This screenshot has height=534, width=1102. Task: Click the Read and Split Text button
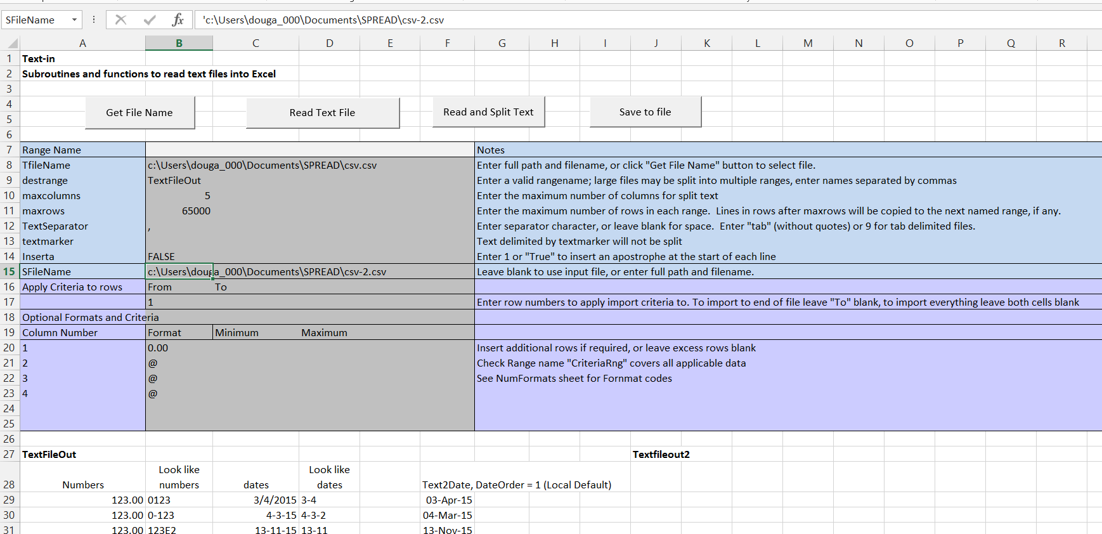point(488,112)
